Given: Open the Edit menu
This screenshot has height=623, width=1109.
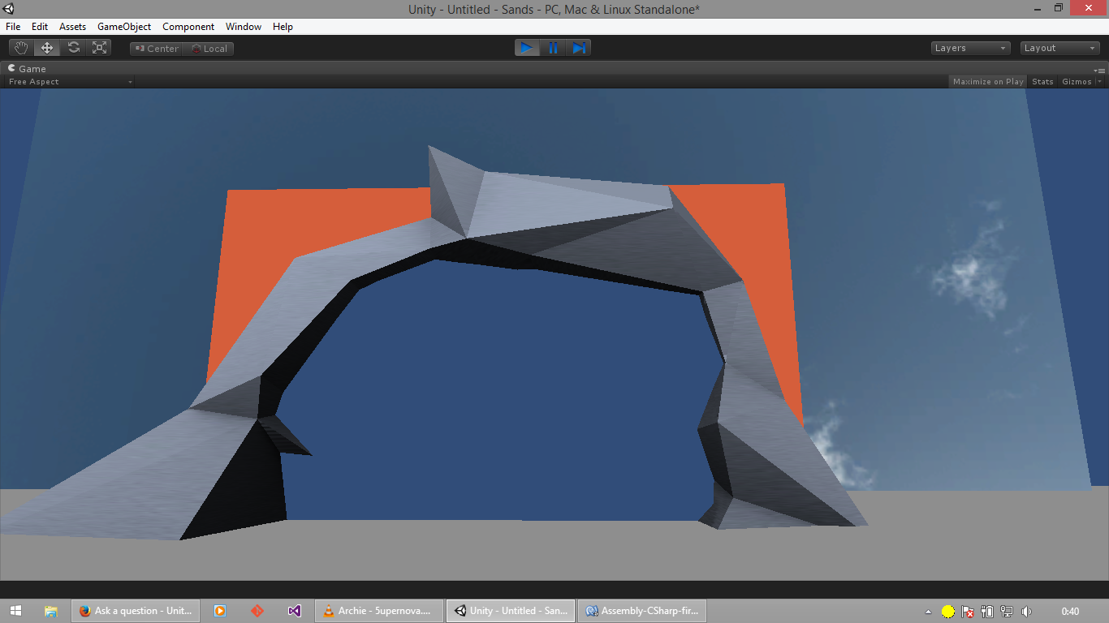Looking at the screenshot, I should click(40, 27).
